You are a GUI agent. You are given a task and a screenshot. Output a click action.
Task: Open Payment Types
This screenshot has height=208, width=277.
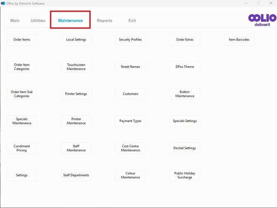click(x=130, y=121)
